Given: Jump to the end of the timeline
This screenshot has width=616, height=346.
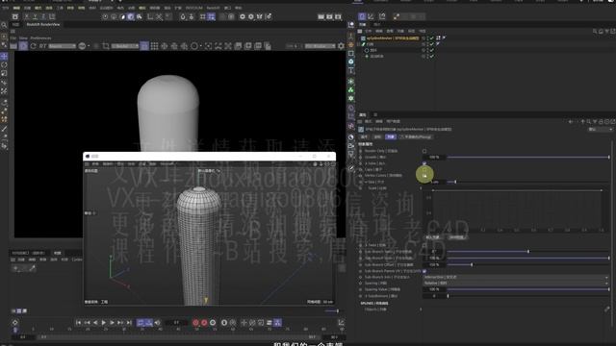Looking at the screenshot, I should pos(129,323).
